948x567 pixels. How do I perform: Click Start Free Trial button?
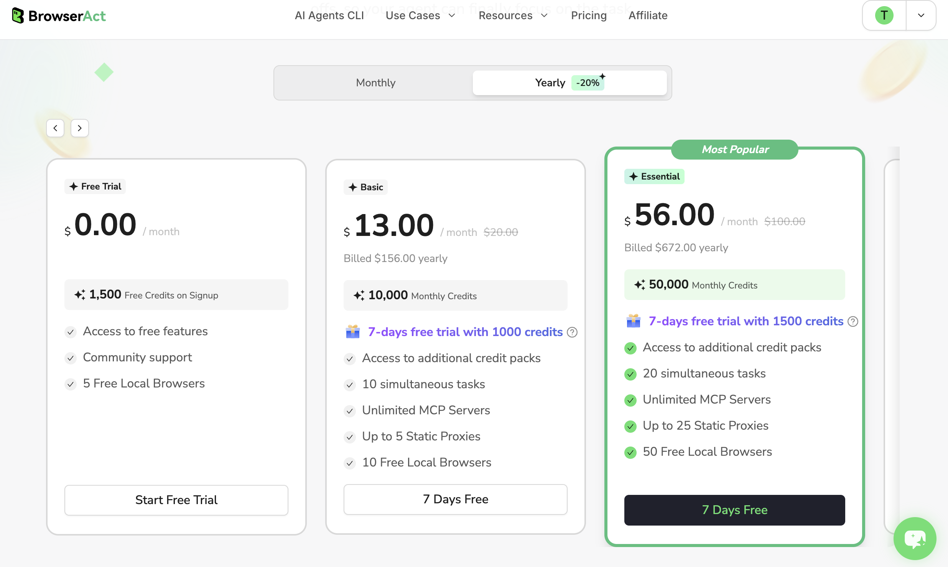click(176, 500)
